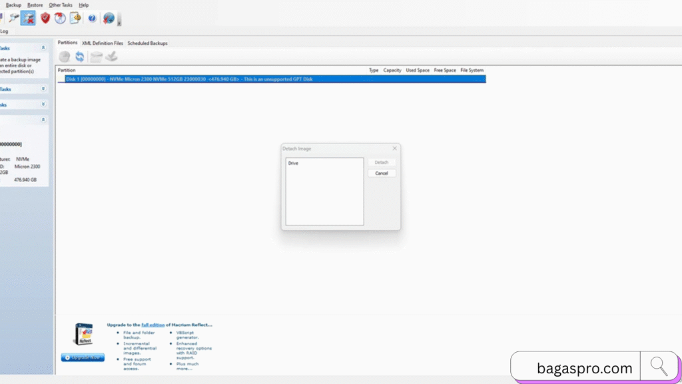Refresh disks with the circular arrows icon
This screenshot has height=384, width=682.
click(80, 57)
